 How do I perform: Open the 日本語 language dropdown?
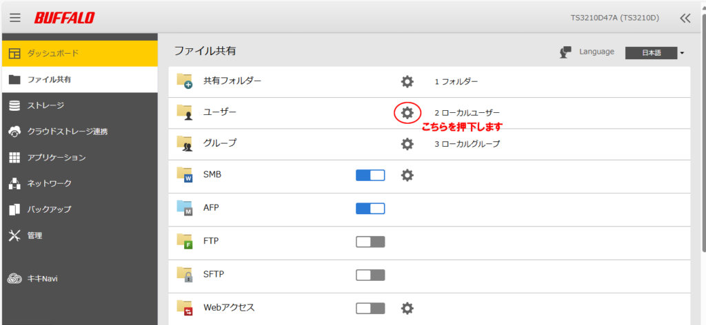pyautogui.click(x=652, y=52)
